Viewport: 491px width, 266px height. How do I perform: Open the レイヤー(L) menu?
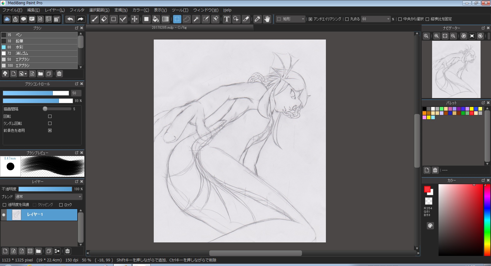tap(55, 10)
